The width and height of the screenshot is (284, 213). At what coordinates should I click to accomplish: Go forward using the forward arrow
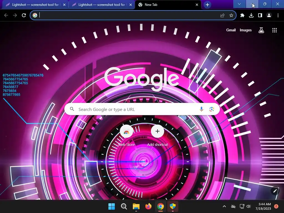coord(15,16)
